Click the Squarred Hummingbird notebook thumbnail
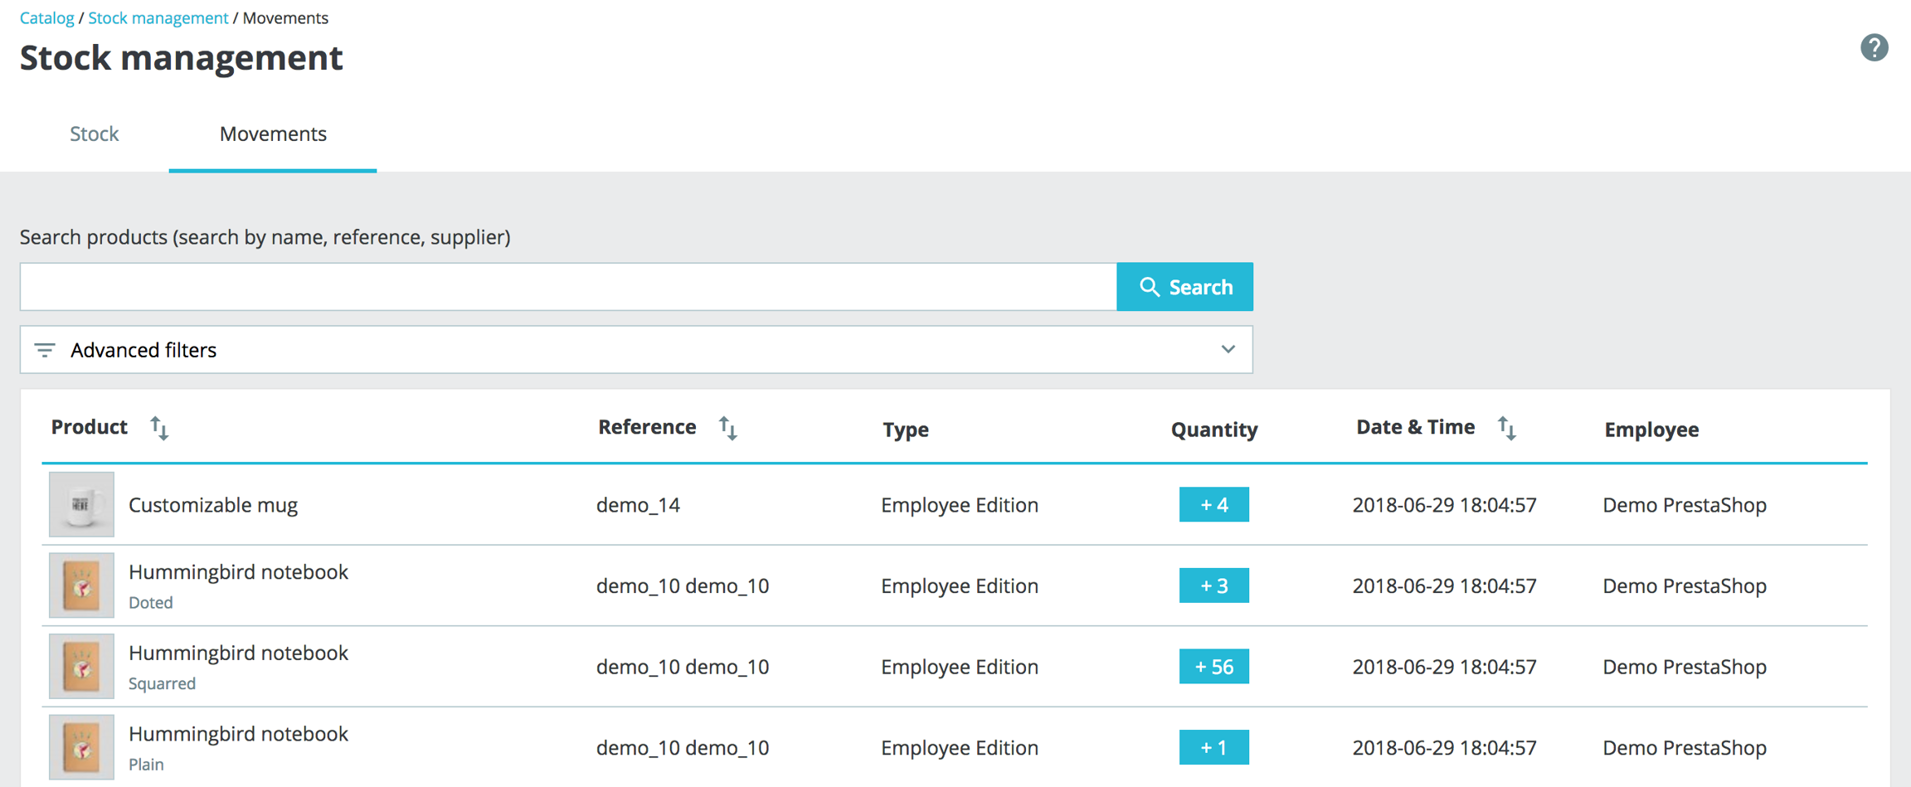 pos(81,666)
